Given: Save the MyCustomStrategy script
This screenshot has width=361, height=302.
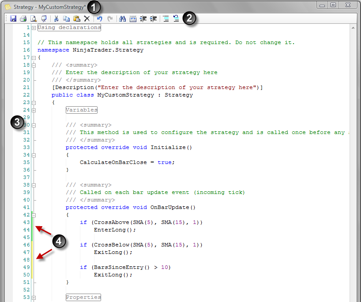Looking at the screenshot, I should (13, 19).
